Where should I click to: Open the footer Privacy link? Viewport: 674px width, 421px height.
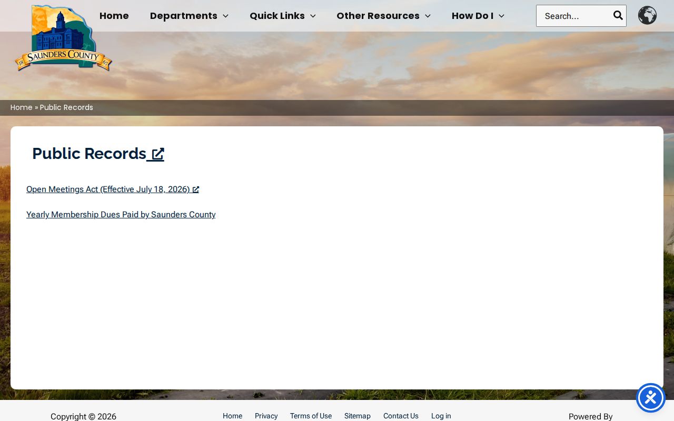(x=266, y=416)
